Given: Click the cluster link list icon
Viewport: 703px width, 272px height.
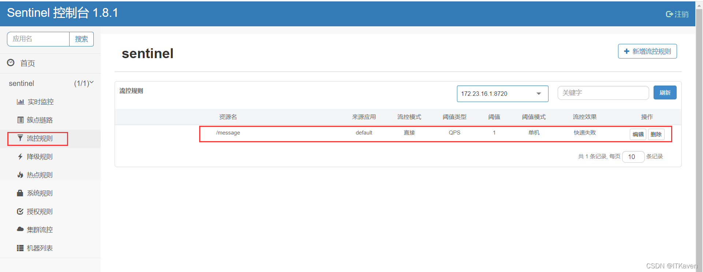Looking at the screenshot, I should pos(21,120).
